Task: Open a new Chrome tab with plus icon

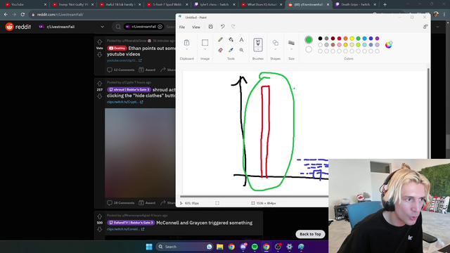Action: coord(385,4)
